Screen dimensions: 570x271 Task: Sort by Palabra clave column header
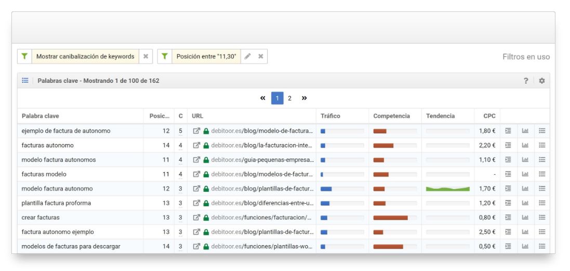(x=41, y=116)
